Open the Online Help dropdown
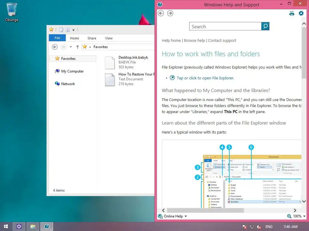Screen dimensions: 309x231 click(172, 216)
